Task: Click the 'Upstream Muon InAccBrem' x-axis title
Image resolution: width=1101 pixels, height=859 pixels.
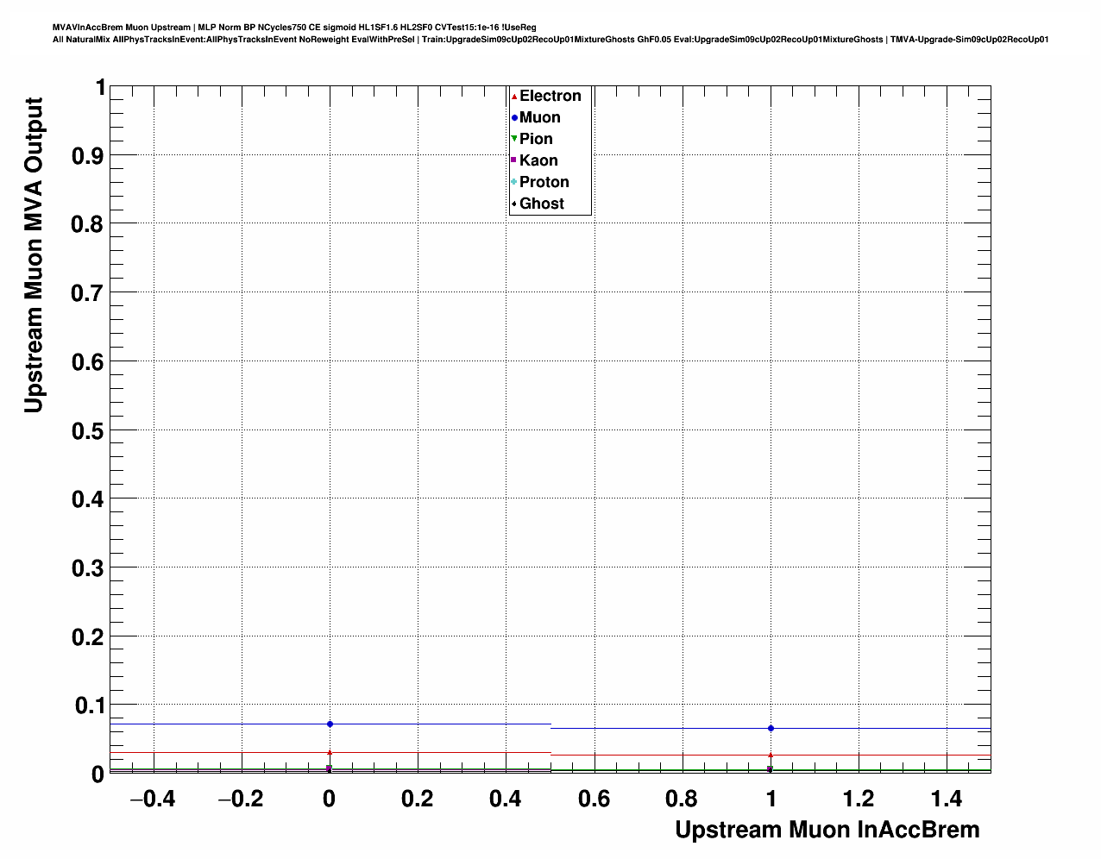Action: [x=827, y=830]
